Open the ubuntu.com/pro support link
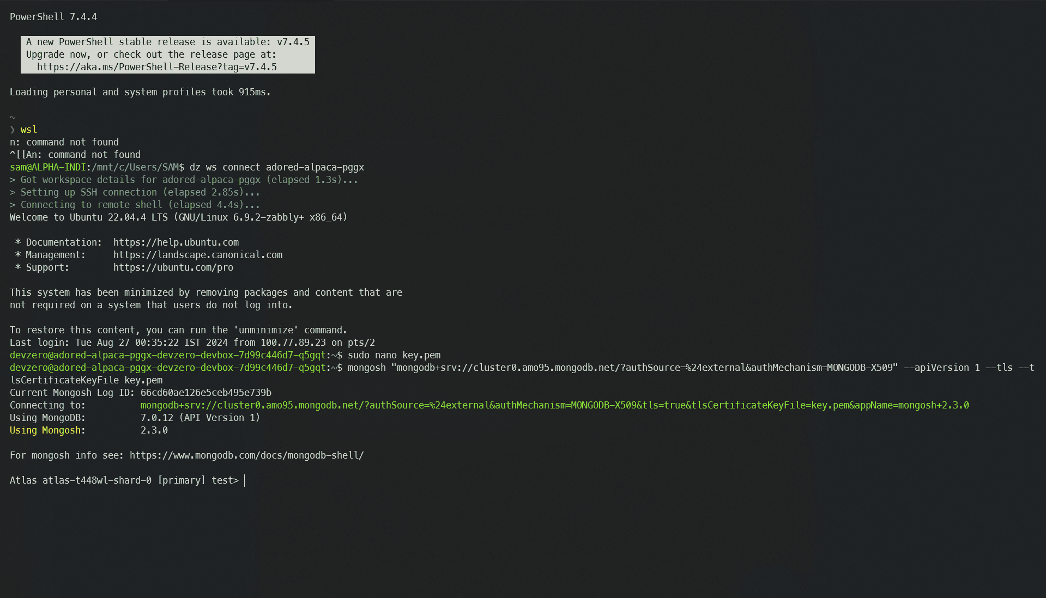 173,267
